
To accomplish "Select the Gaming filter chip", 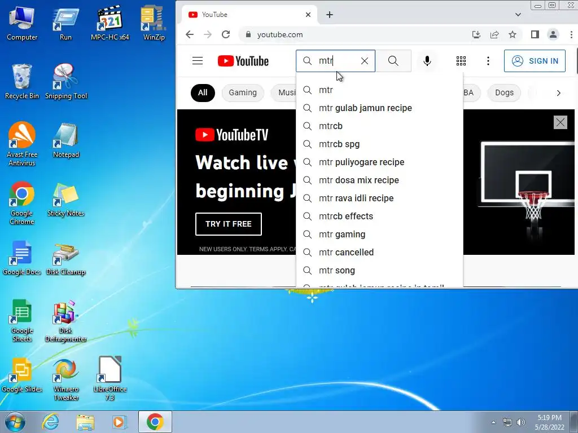I will tap(243, 93).
